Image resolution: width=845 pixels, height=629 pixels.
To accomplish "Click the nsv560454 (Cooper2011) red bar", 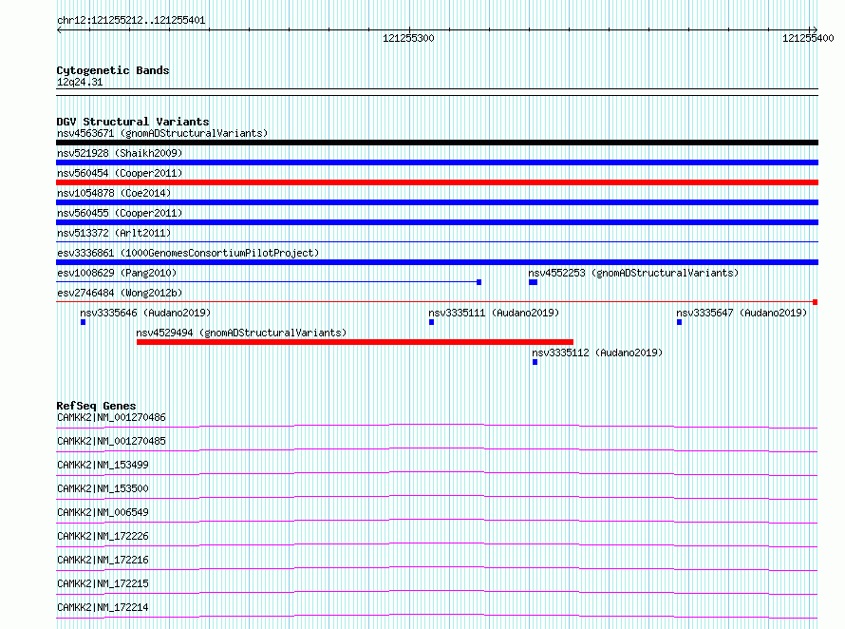I will 437,182.
